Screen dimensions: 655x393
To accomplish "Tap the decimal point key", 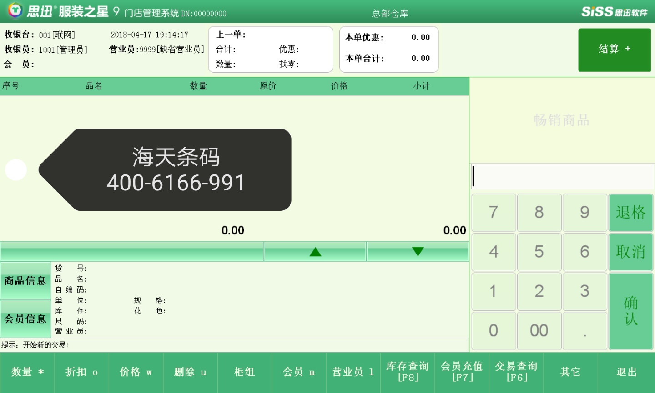I will [x=584, y=330].
